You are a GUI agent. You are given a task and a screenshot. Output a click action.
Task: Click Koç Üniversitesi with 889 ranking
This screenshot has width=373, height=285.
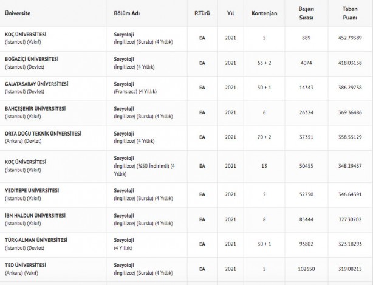tap(26, 34)
